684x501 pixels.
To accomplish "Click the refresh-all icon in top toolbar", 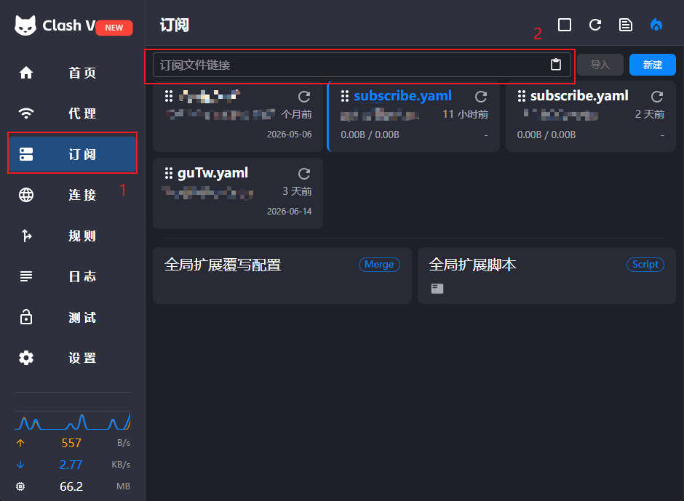I will point(595,25).
